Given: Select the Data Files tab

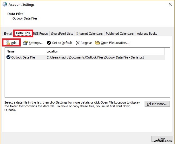Looking at the screenshot, I should 23,33.
